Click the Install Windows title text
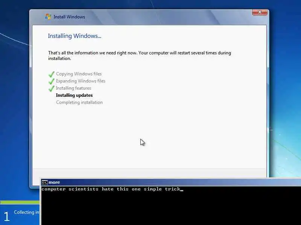 point(69,17)
